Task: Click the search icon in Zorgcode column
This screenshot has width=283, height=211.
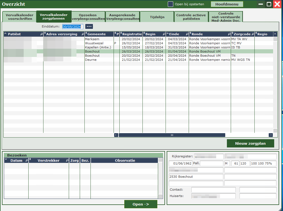Action: pos(252,34)
